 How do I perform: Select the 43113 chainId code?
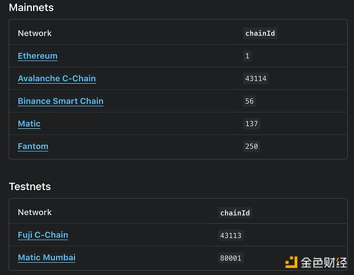coord(231,235)
